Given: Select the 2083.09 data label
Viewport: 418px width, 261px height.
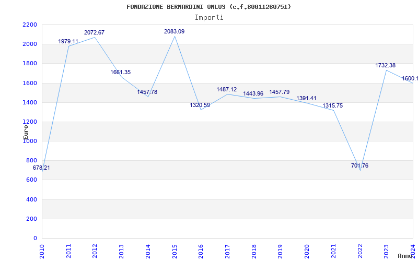Looking at the screenshot, I should (x=174, y=31).
